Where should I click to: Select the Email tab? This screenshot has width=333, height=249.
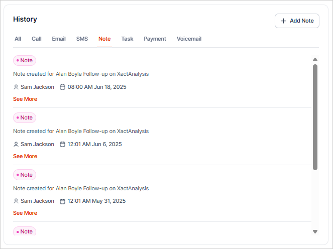coord(59,39)
